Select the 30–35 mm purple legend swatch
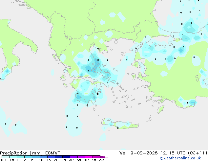 tap(73, 157)
